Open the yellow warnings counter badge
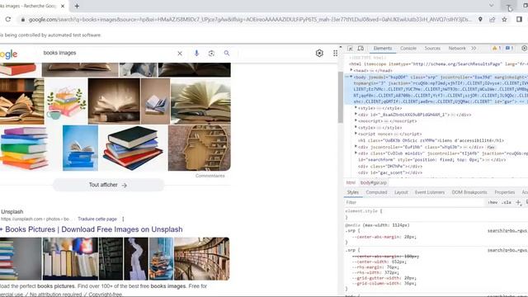Screen dimensions: 528x297 497,49
